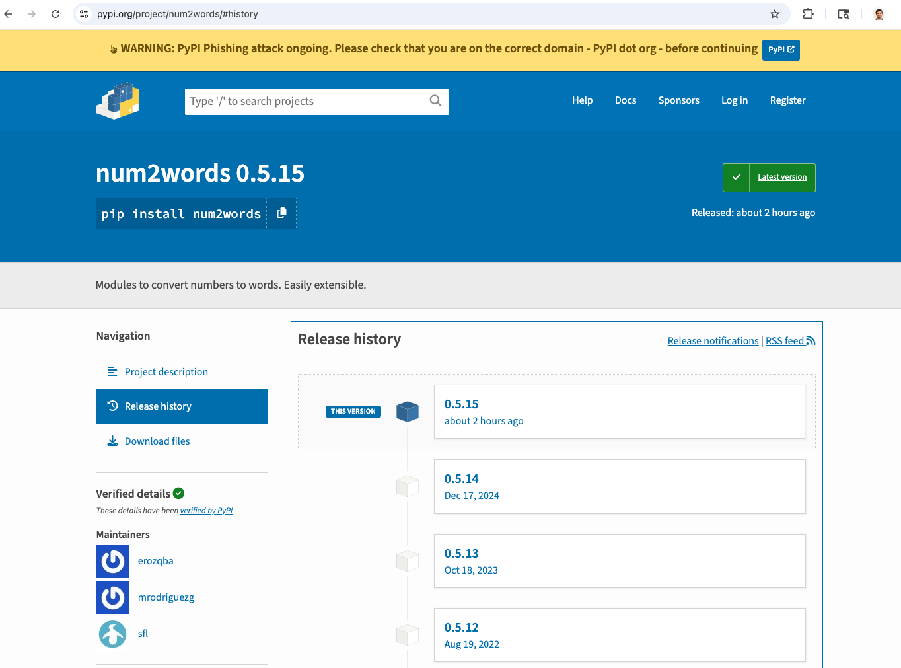
Task: Open the browser extensions puzzle icon
Action: (x=808, y=14)
